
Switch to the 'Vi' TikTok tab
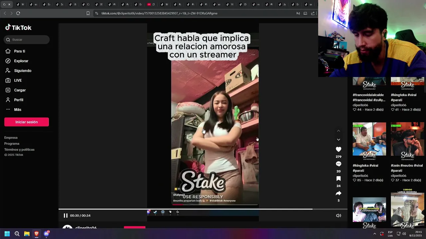(x=230, y=4)
